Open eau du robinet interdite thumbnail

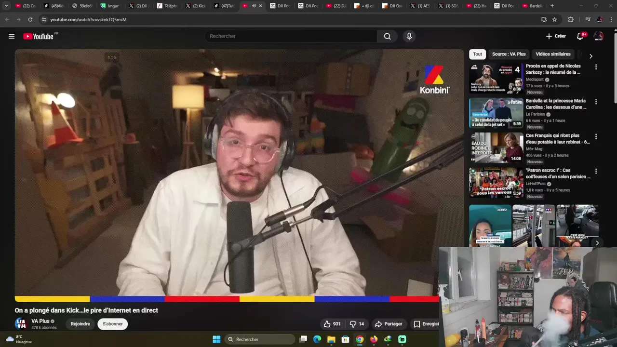(496, 147)
